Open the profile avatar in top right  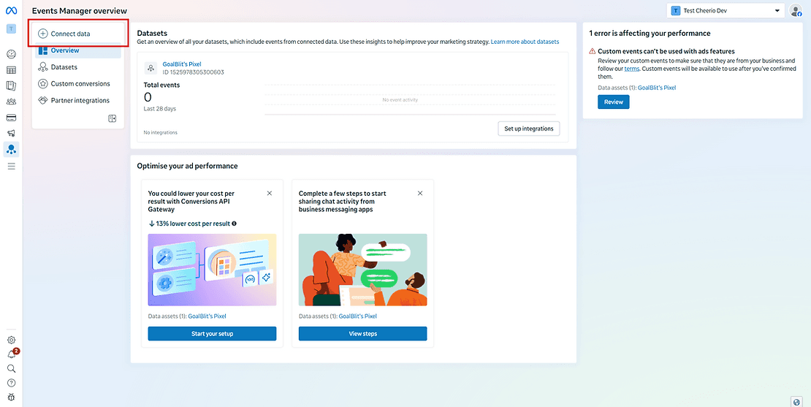pyautogui.click(x=795, y=11)
